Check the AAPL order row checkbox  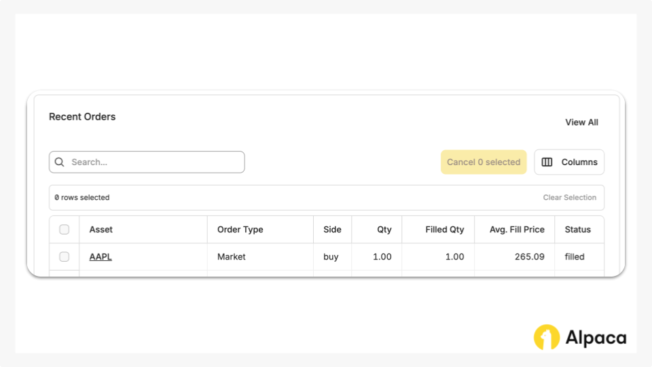65,257
